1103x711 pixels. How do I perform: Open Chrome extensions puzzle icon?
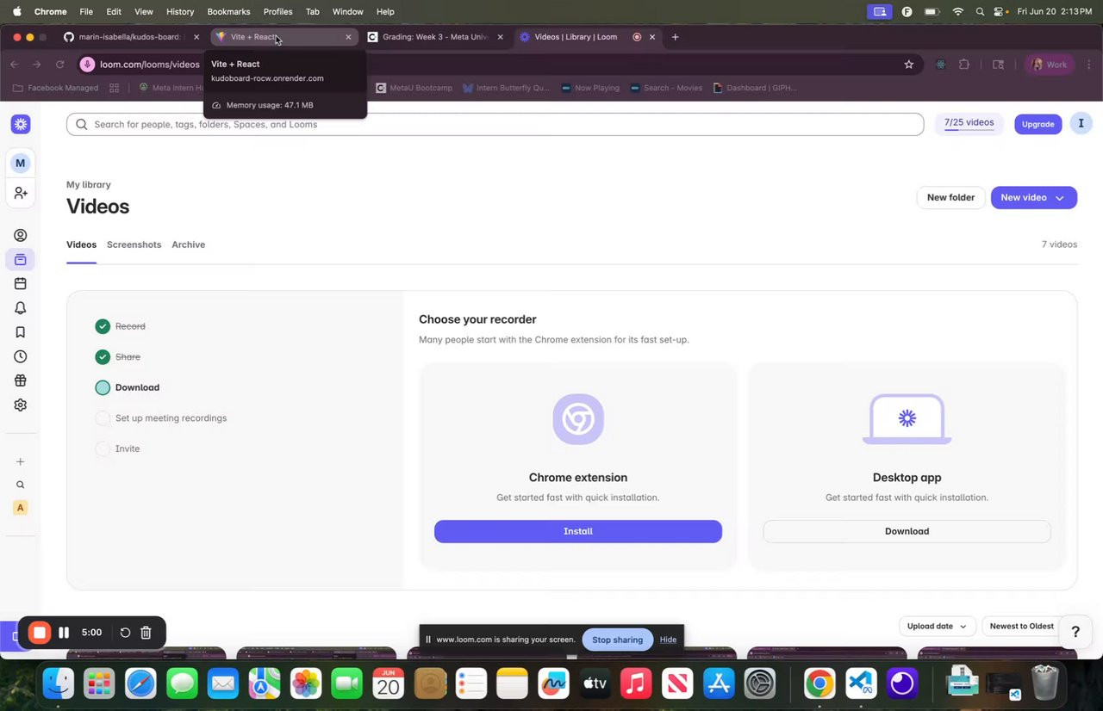(x=964, y=65)
